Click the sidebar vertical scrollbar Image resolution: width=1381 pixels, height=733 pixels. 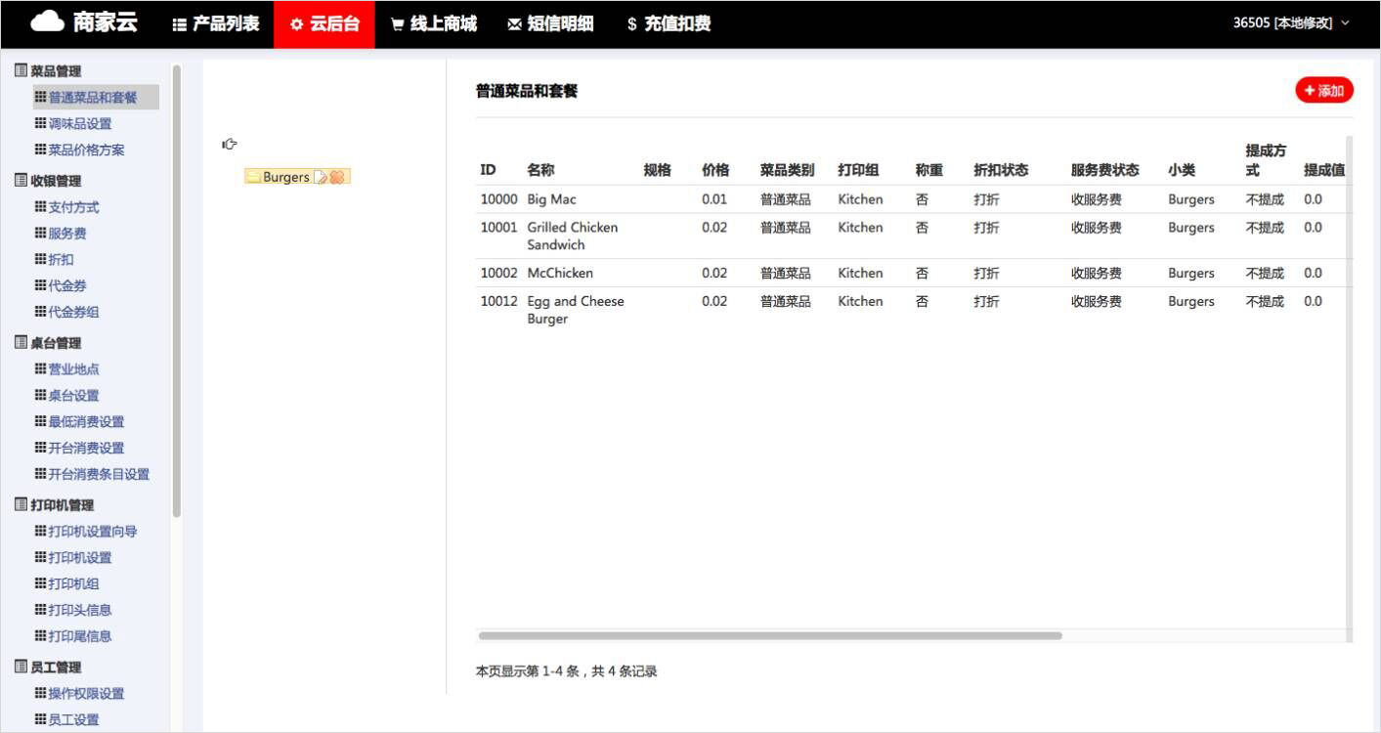177,290
